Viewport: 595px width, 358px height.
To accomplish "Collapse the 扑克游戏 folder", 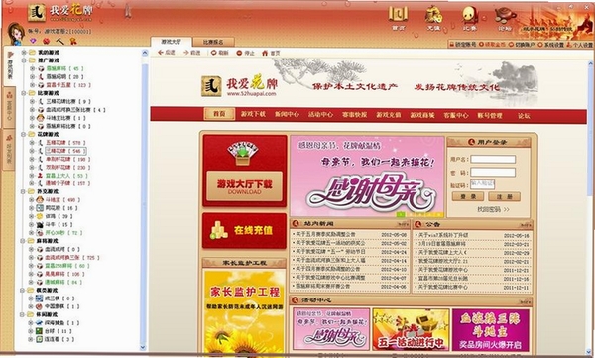I will 24,191.
